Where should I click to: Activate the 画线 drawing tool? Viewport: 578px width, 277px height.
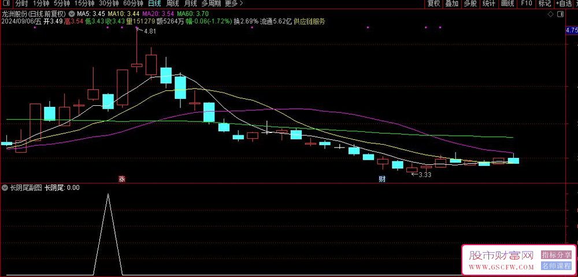point(507,3)
